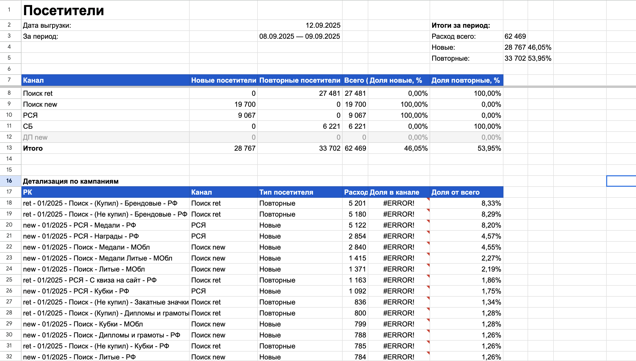Select the export date cell 12.09.2025
Viewport: 636px width, 361px height.
[x=323, y=25]
